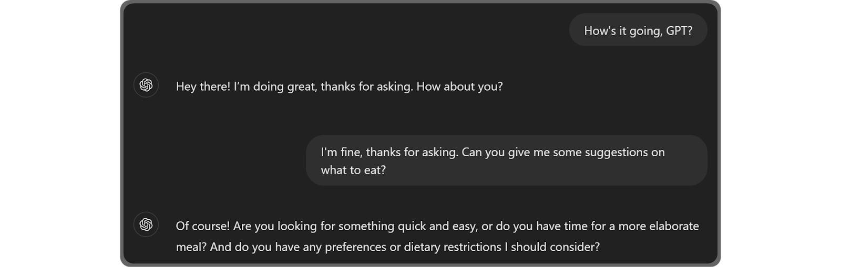Click the words "Hey there!" in first reply
Screen dimensions: 841x267
click(203, 87)
